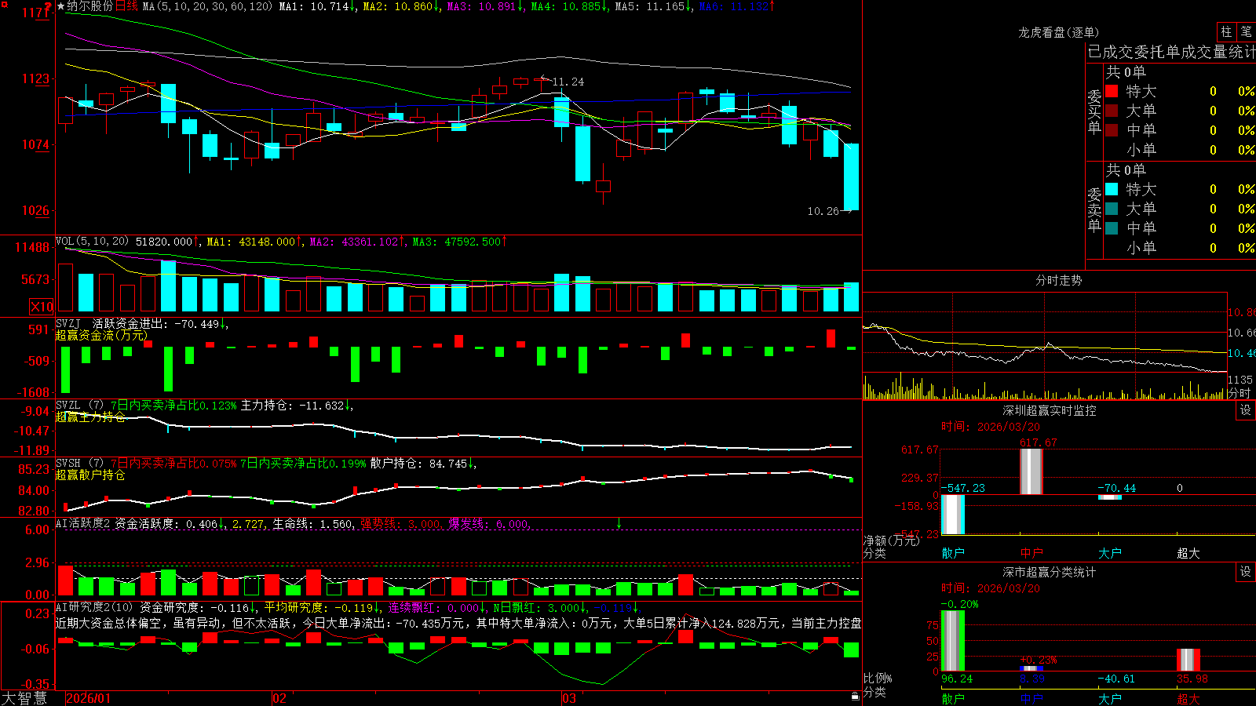Click the 委买单 特大 row label
The width and height of the screenshot is (1256, 706).
[x=1141, y=91]
